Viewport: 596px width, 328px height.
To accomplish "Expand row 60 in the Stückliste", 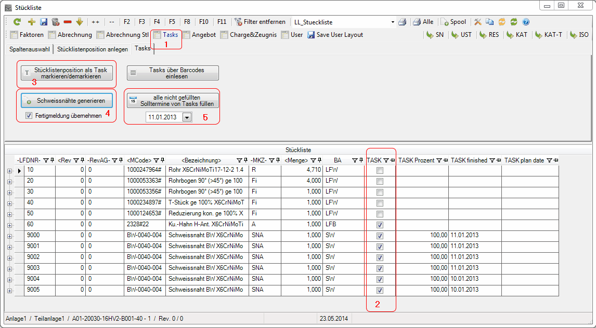I will coord(9,225).
